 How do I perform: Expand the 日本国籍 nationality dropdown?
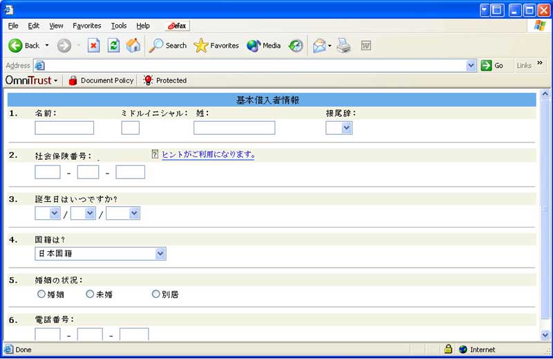click(x=100, y=254)
